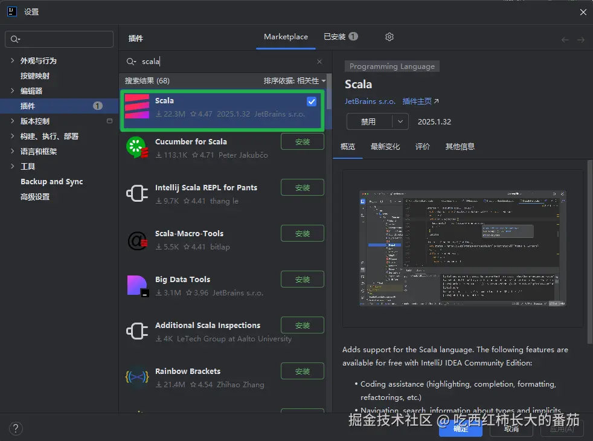
Task: Click the Rainbow Brackets title
Action: [188, 371]
